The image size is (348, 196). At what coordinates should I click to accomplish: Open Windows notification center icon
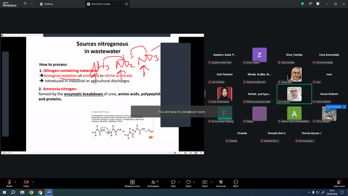[x=342, y=192]
